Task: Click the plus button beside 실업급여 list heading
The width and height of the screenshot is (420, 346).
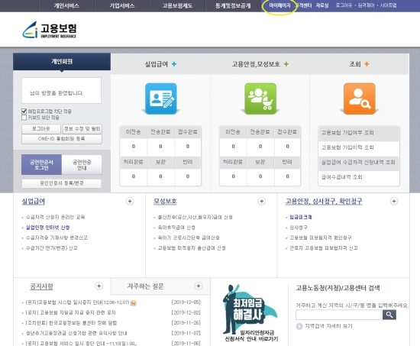Action: pyautogui.click(x=130, y=202)
